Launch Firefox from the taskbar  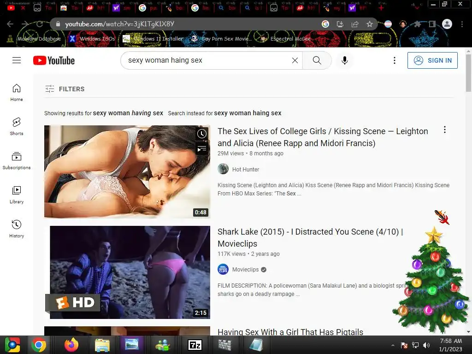tap(71, 345)
